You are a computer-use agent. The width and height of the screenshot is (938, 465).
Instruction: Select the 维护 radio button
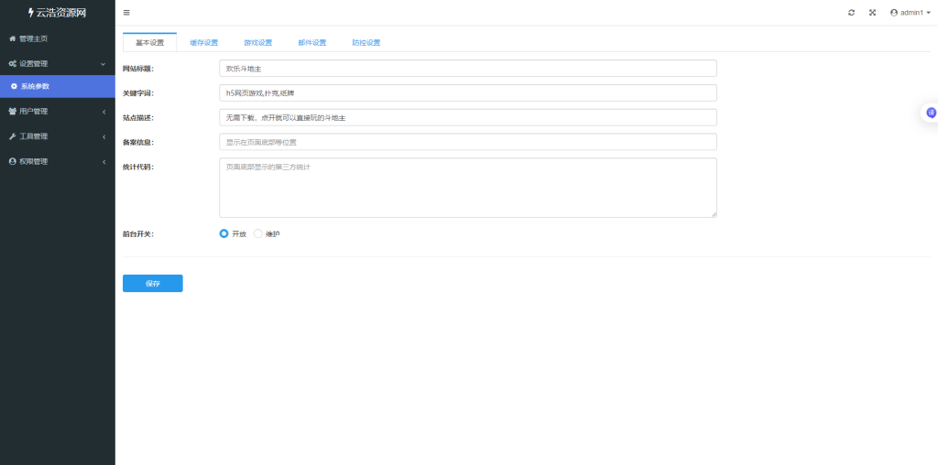click(x=258, y=234)
